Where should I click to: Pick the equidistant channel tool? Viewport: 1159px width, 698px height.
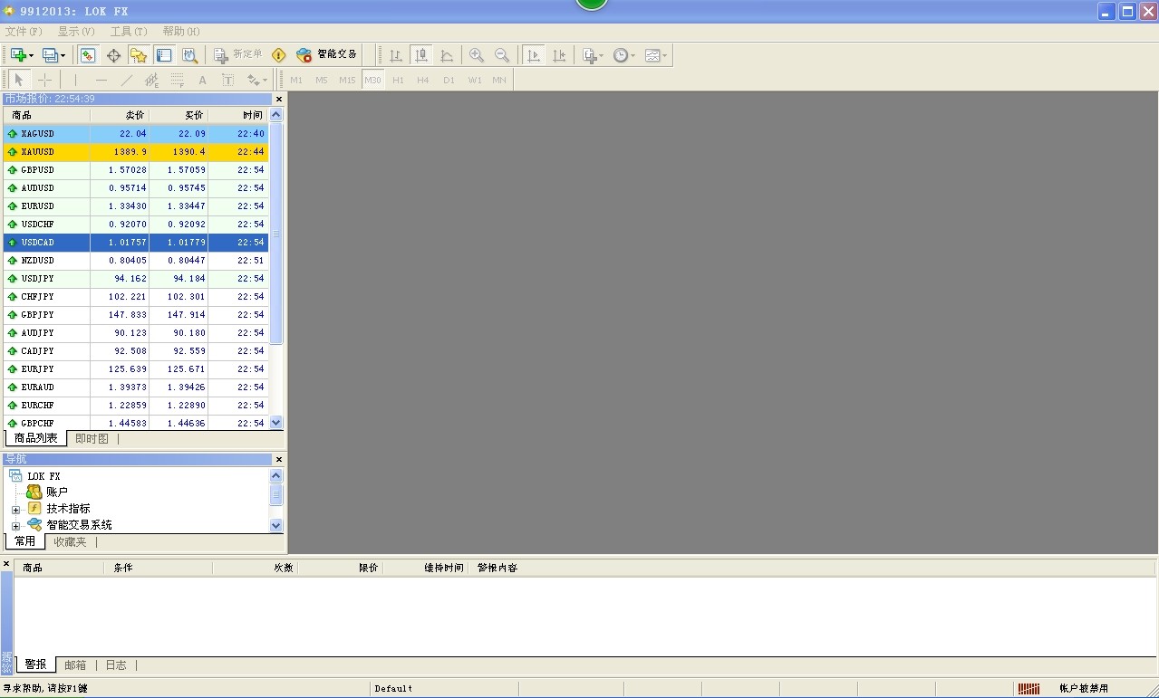coord(152,80)
